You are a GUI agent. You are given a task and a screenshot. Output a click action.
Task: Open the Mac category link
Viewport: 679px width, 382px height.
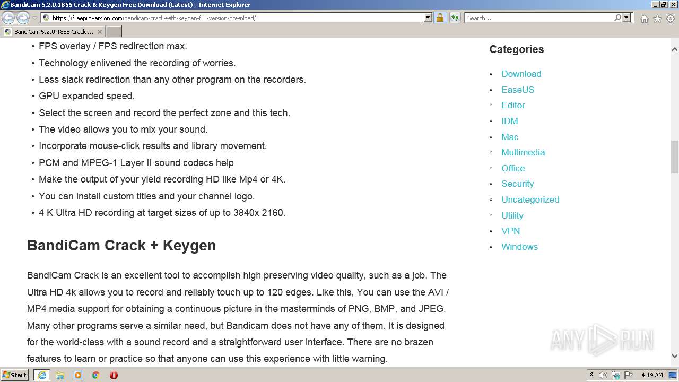510,137
